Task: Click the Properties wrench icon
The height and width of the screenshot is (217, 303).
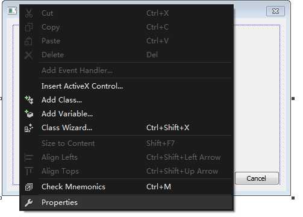Action: 28,203
